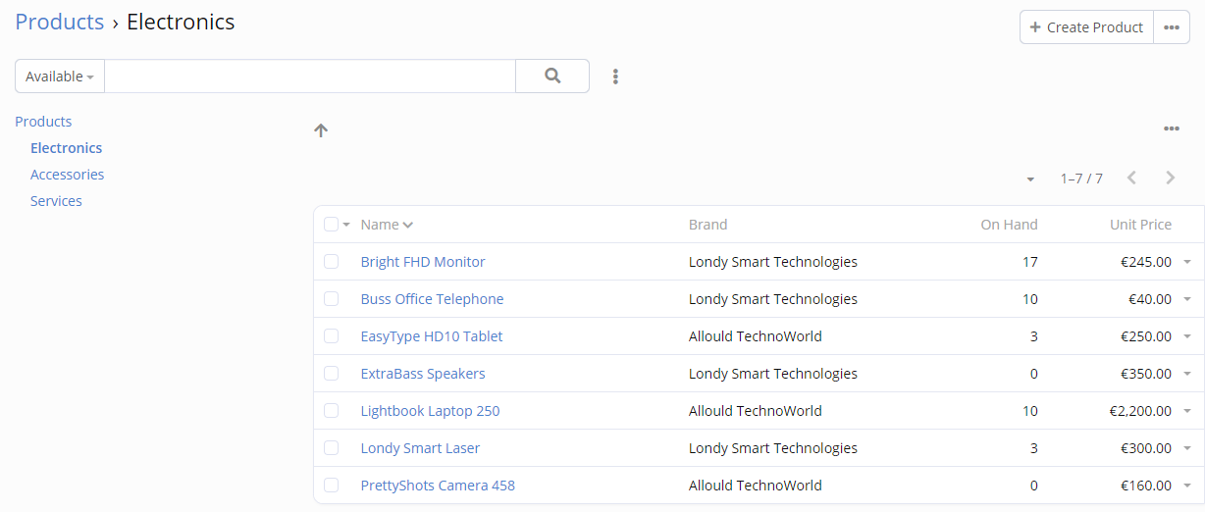Click the Unit Price column header

coord(1140,225)
